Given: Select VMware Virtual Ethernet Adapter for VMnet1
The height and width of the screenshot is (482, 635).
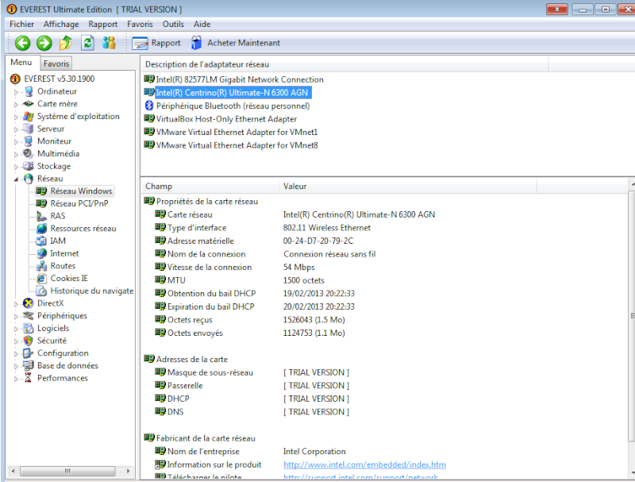Looking at the screenshot, I should click(237, 132).
